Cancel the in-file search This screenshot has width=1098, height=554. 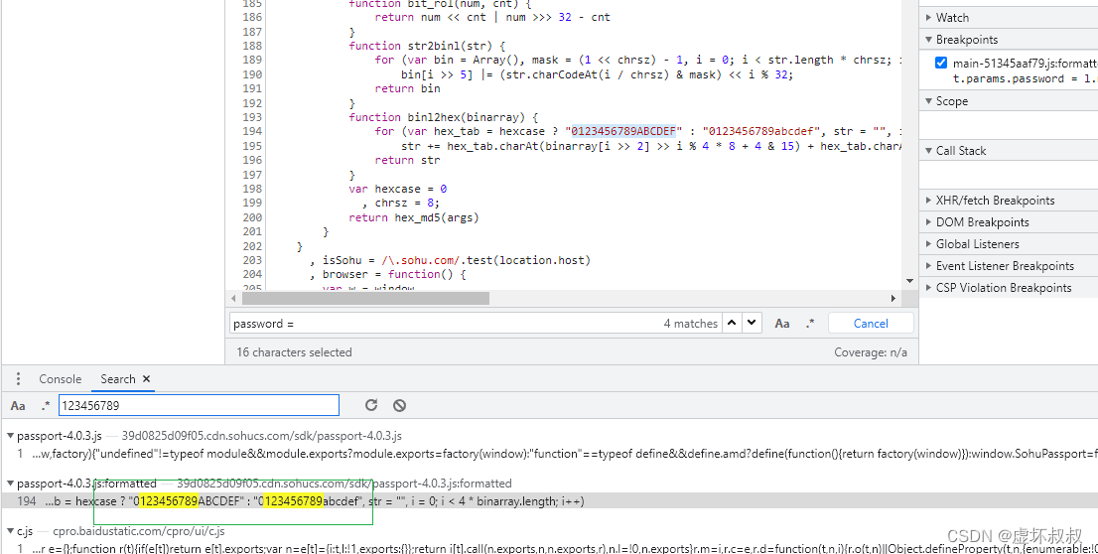871,323
